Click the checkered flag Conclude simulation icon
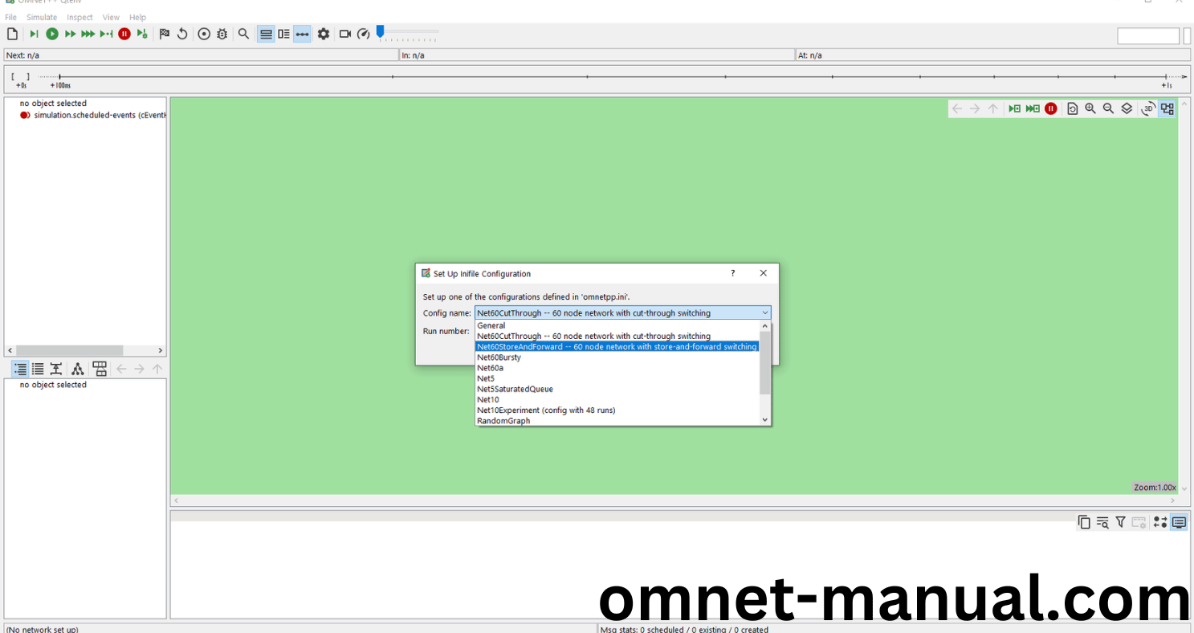 click(165, 34)
